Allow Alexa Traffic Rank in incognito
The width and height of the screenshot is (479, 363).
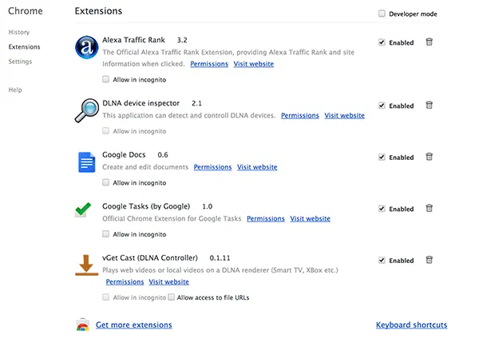point(106,79)
